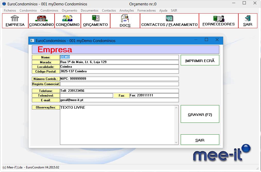This screenshot has height=172, width=261.
Task: Click the Nome input field
Action: point(119,57)
